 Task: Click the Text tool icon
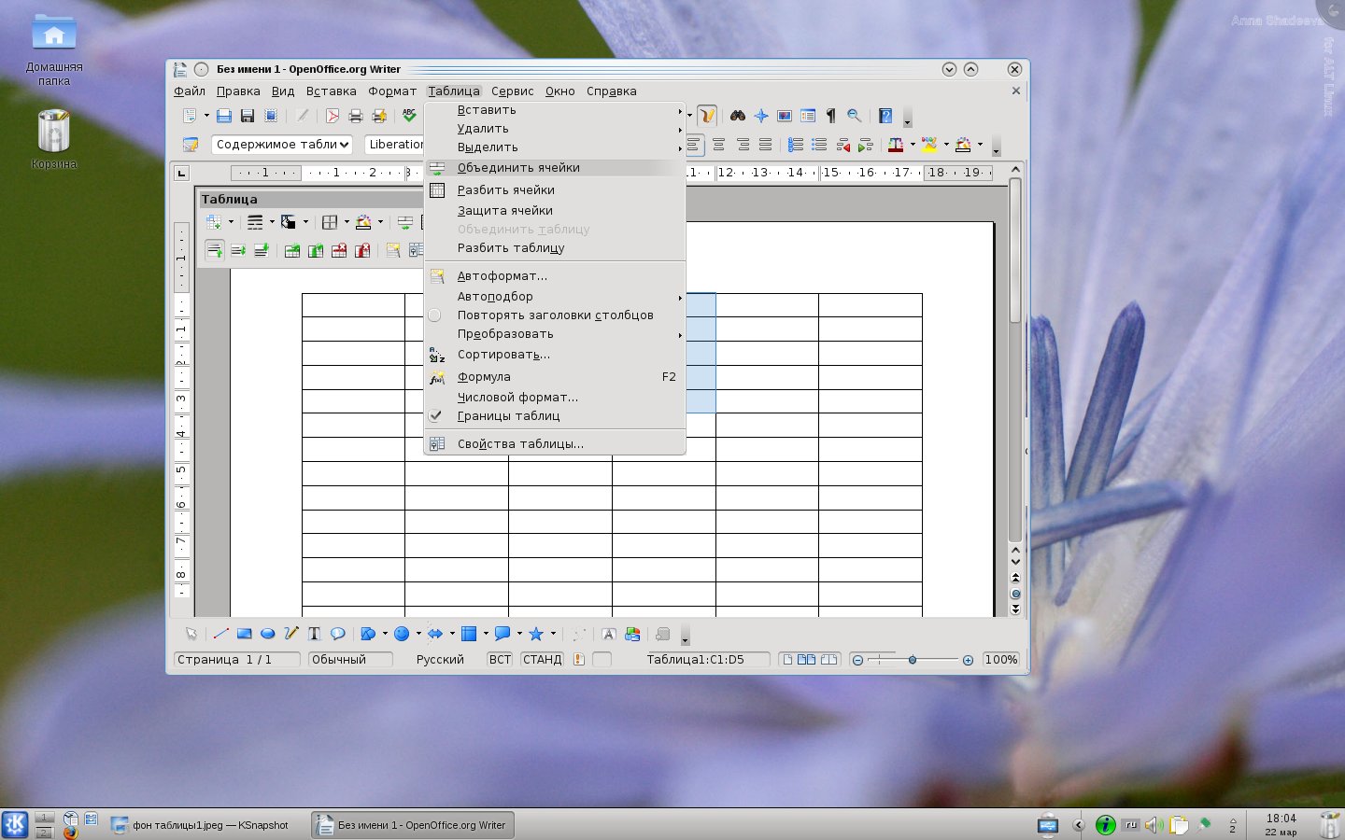(314, 634)
